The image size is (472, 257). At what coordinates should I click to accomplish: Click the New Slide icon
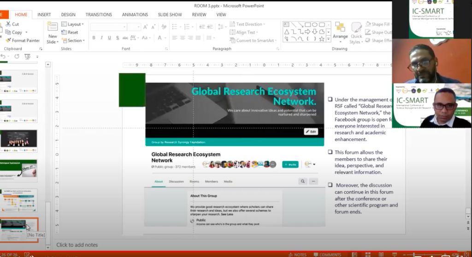pos(53,27)
